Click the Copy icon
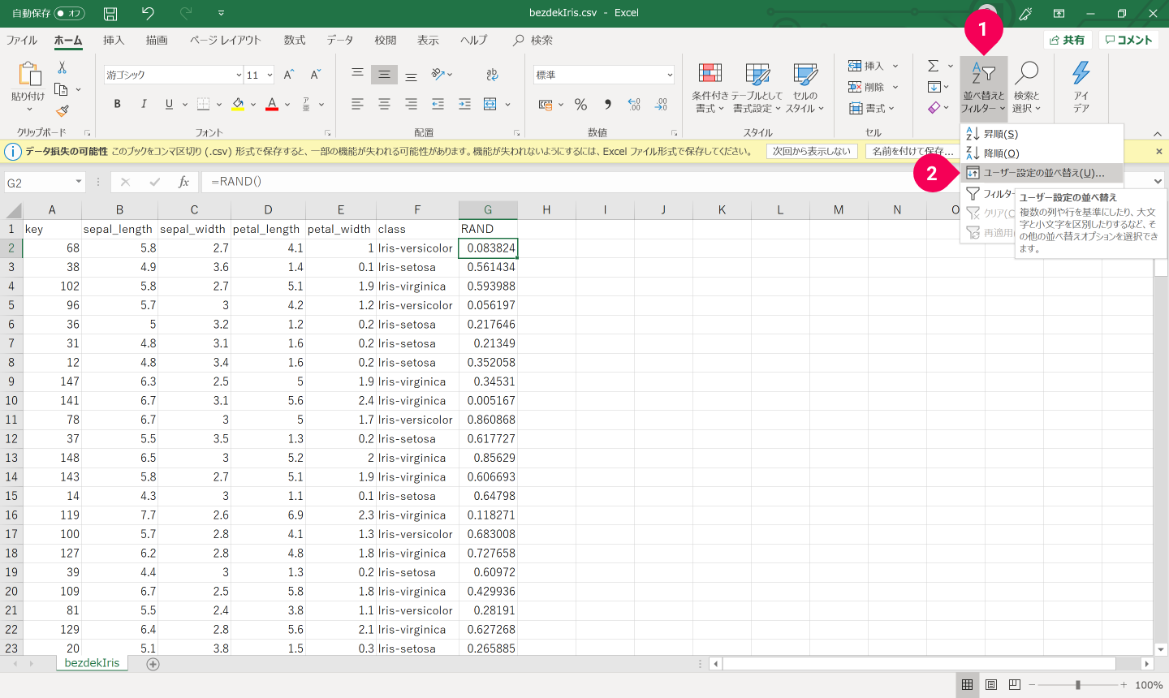Viewport: 1169px width, 698px height. pyautogui.click(x=61, y=89)
